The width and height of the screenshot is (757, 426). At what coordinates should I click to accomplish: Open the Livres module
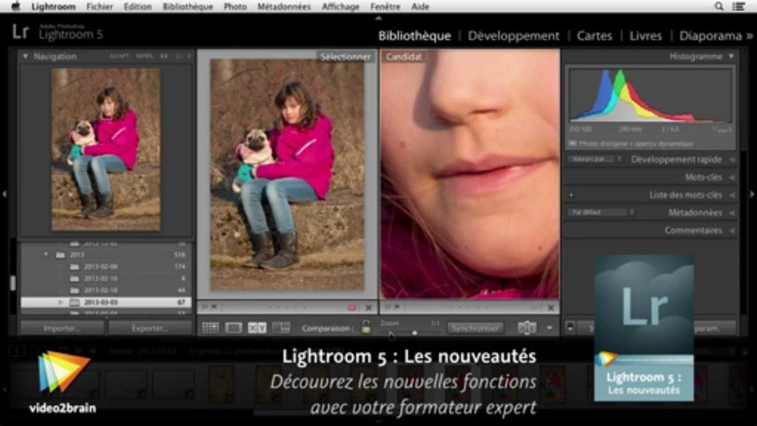point(645,35)
